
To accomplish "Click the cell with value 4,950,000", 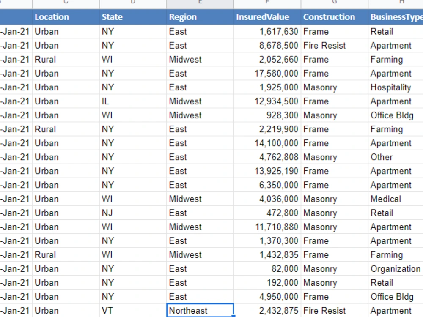I will pyautogui.click(x=267, y=297).
